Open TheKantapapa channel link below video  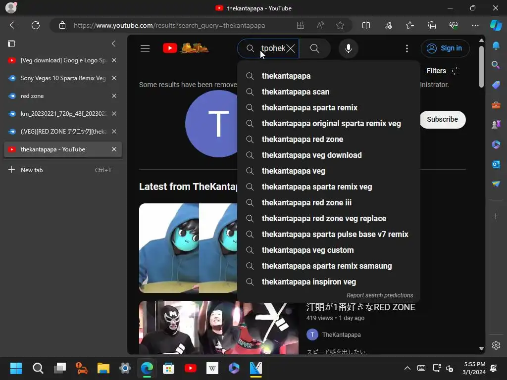(x=341, y=335)
